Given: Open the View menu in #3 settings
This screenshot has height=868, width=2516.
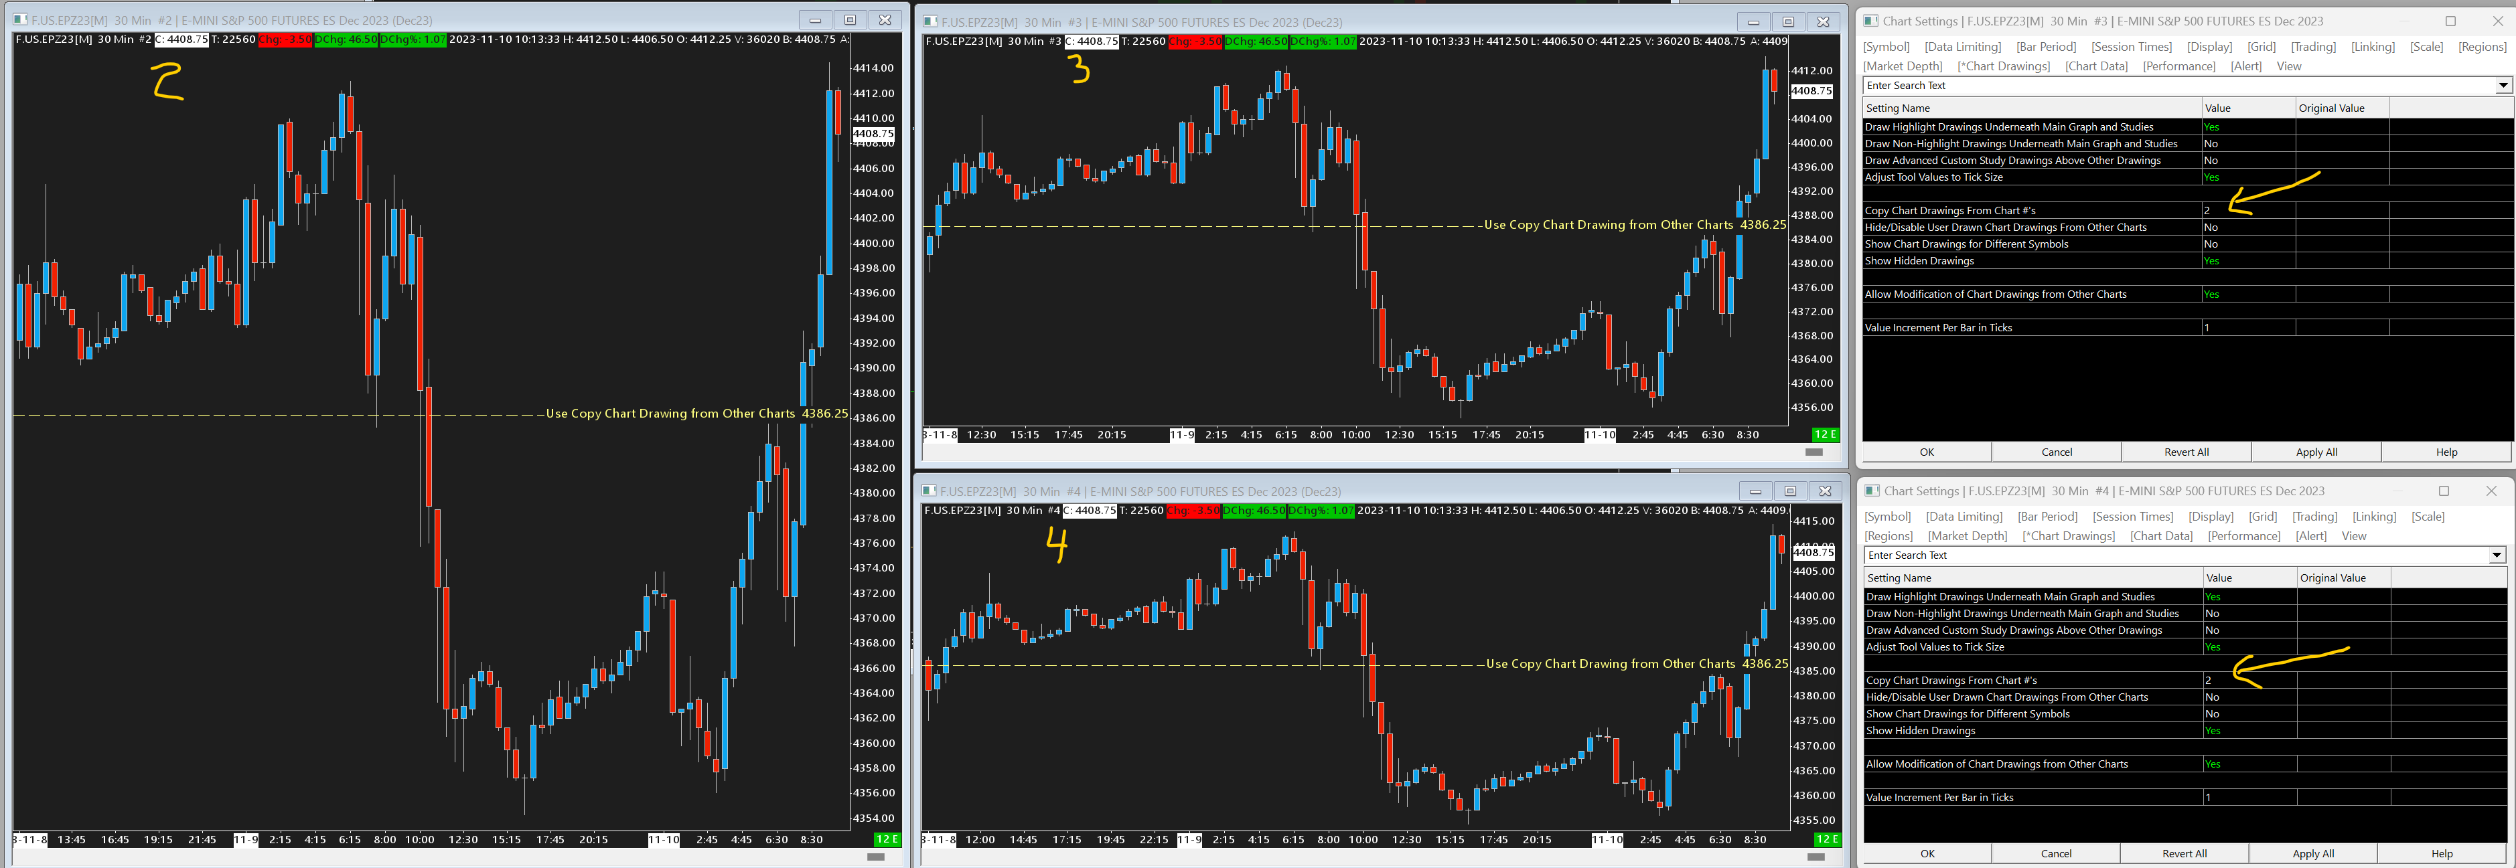Looking at the screenshot, I should [x=2288, y=66].
